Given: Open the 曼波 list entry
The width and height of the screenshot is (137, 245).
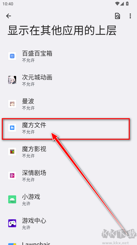Looking at the screenshot, I should pyautogui.click(x=68, y=104).
